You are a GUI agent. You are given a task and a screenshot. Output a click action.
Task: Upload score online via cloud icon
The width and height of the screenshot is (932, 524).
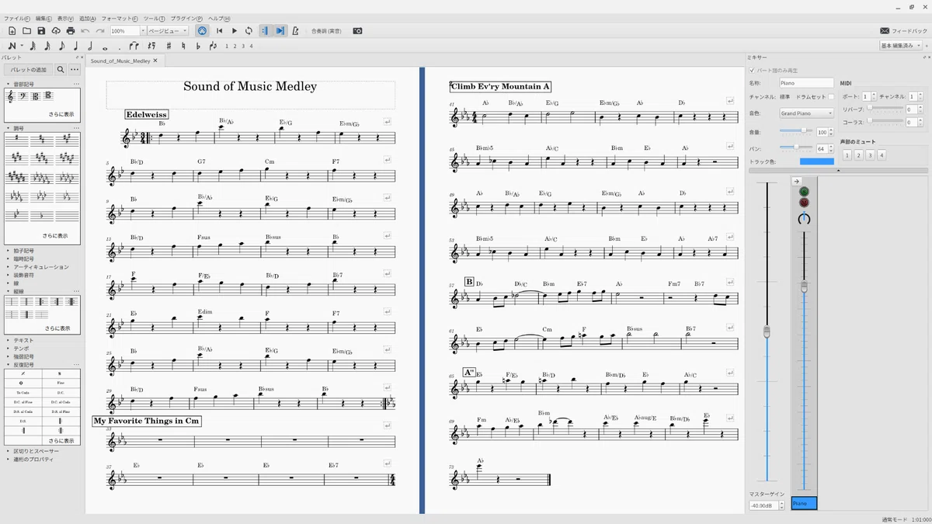(56, 31)
